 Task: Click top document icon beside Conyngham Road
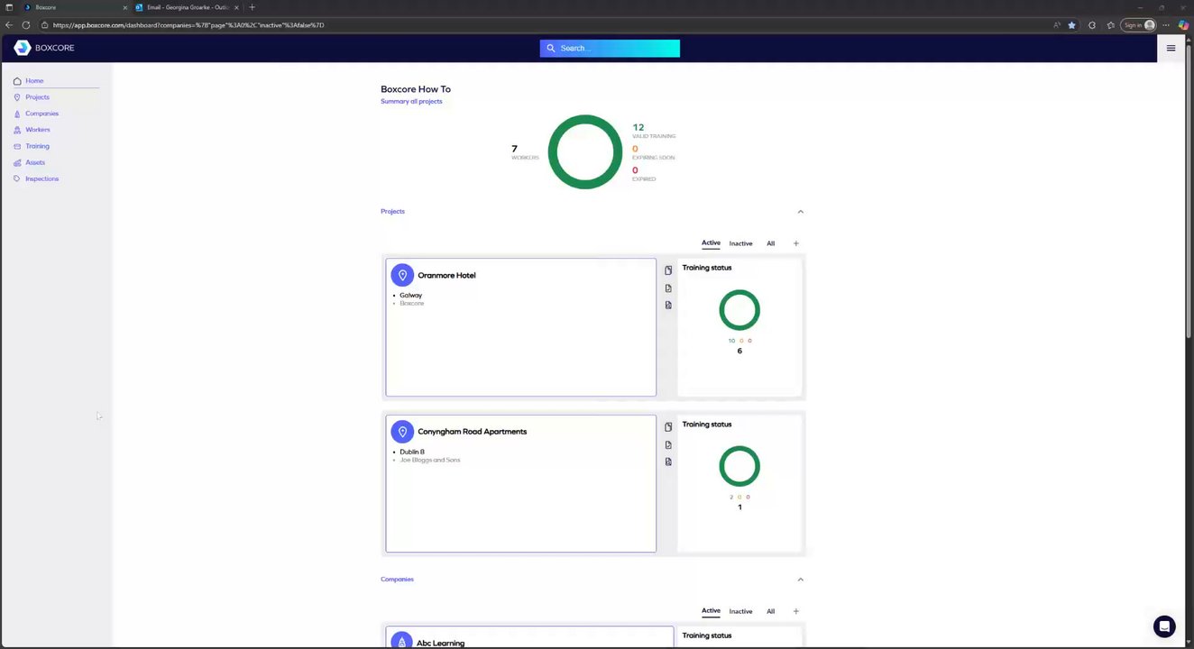[x=668, y=427]
